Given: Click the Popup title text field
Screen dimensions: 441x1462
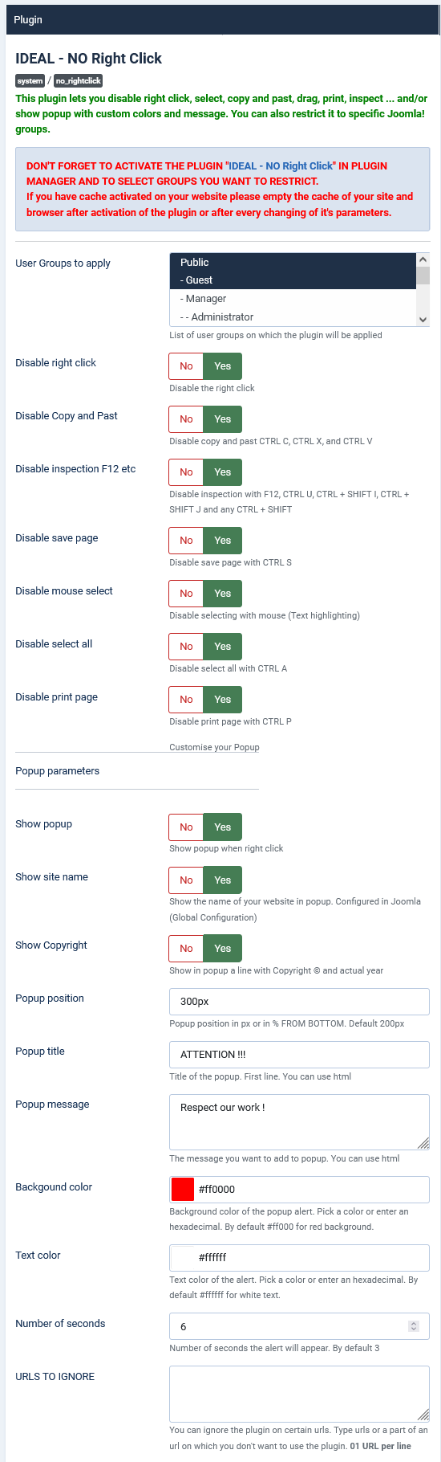Looking at the screenshot, I should (x=299, y=1055).
